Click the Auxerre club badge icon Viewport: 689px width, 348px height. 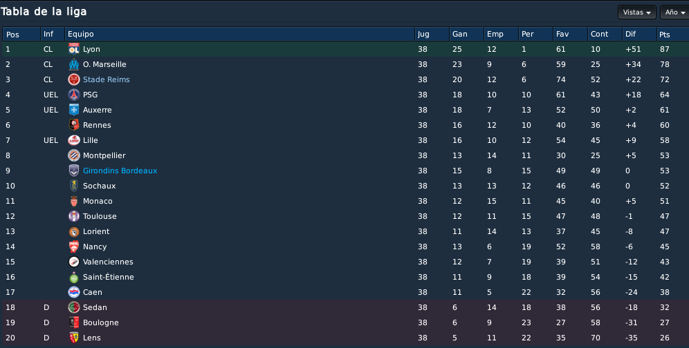(x=74, y=110)
